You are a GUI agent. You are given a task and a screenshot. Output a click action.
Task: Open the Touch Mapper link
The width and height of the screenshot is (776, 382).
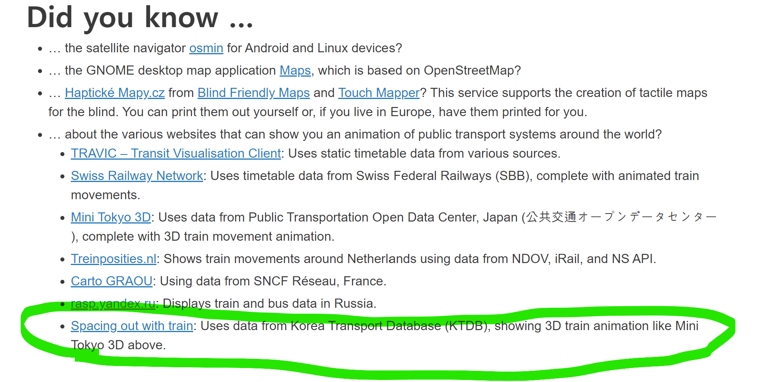tap(379, 93)
